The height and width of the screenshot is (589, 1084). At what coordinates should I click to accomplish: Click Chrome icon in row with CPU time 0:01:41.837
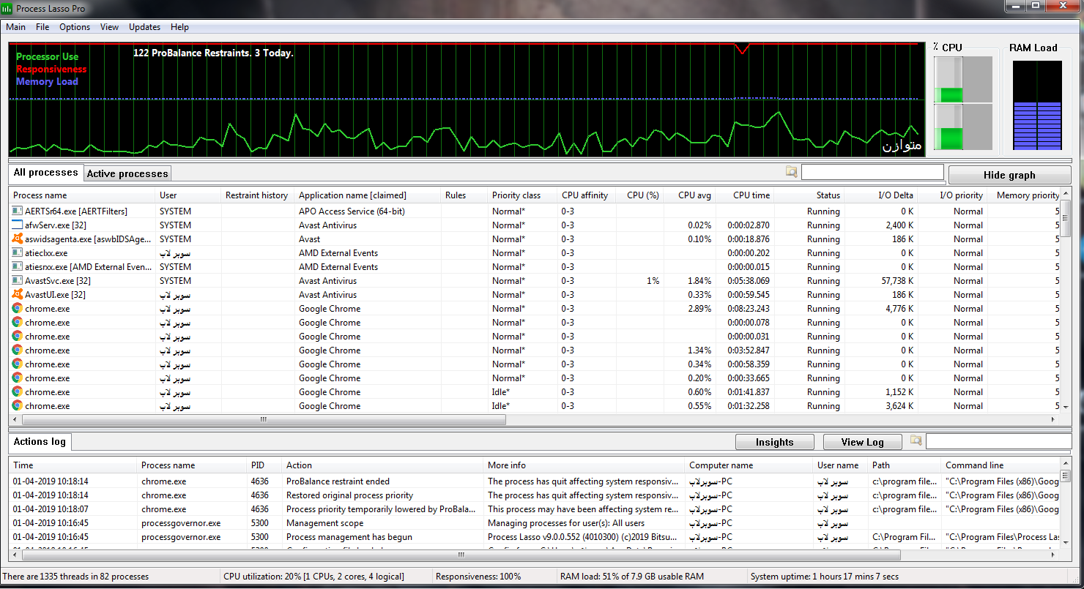pos(18,391)
